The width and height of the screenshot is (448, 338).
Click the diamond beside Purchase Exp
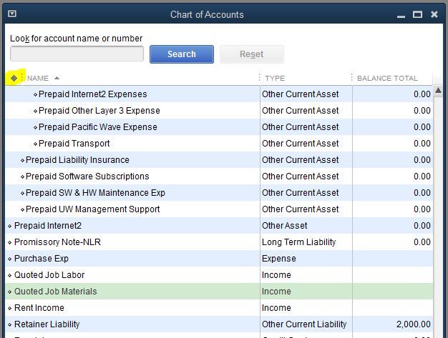(10, 259)
